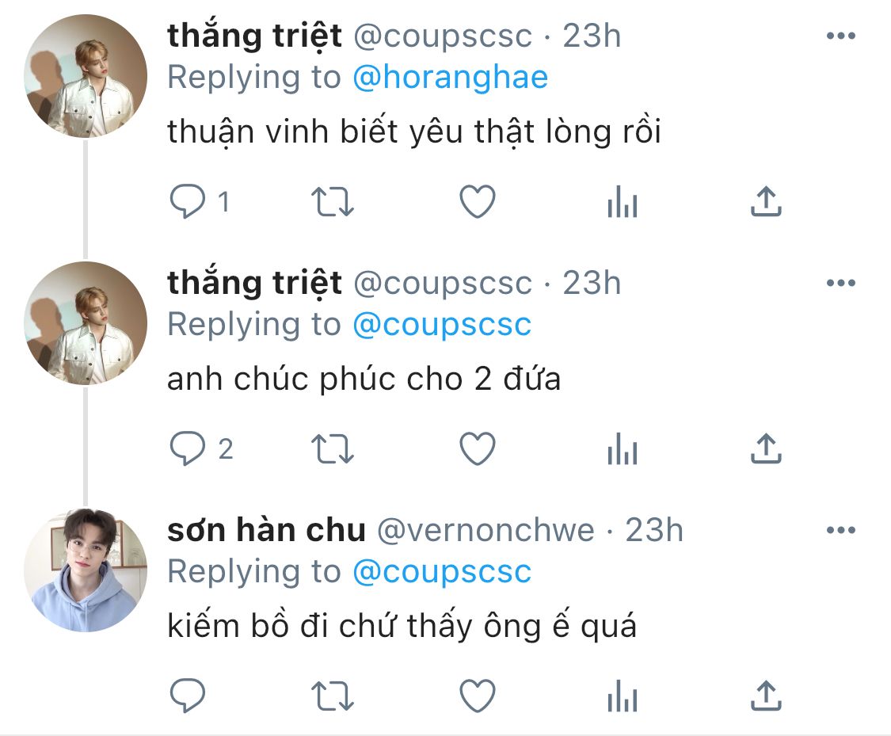891x736 pixels.
Task: Open sơn hàn chu's profile picture
Action: click(x=86, y=570)
